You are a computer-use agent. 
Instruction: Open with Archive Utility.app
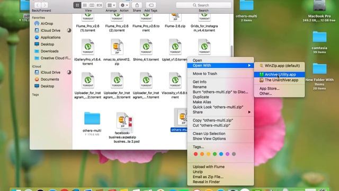279,74
